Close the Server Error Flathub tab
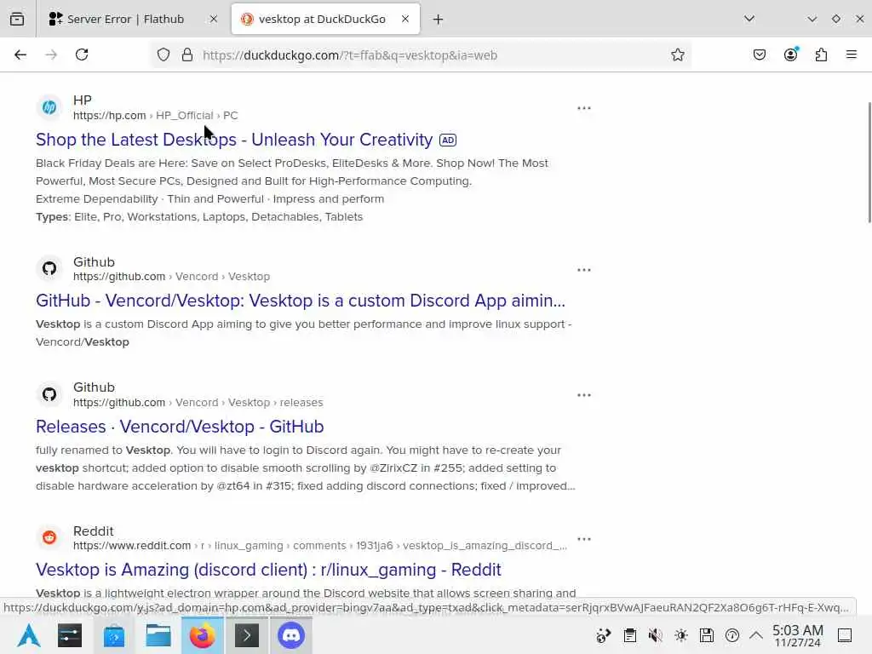The image size is (872, 654). pos(214,19)
